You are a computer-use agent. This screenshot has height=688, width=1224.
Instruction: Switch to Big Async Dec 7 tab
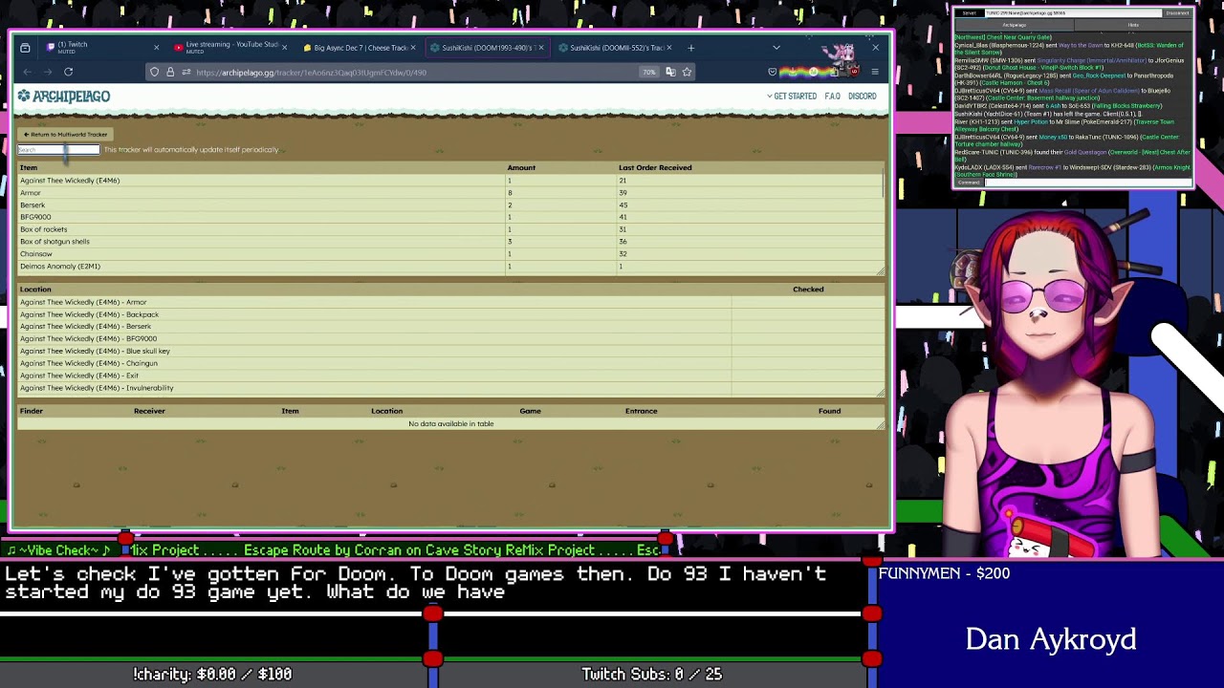(358, 48)
